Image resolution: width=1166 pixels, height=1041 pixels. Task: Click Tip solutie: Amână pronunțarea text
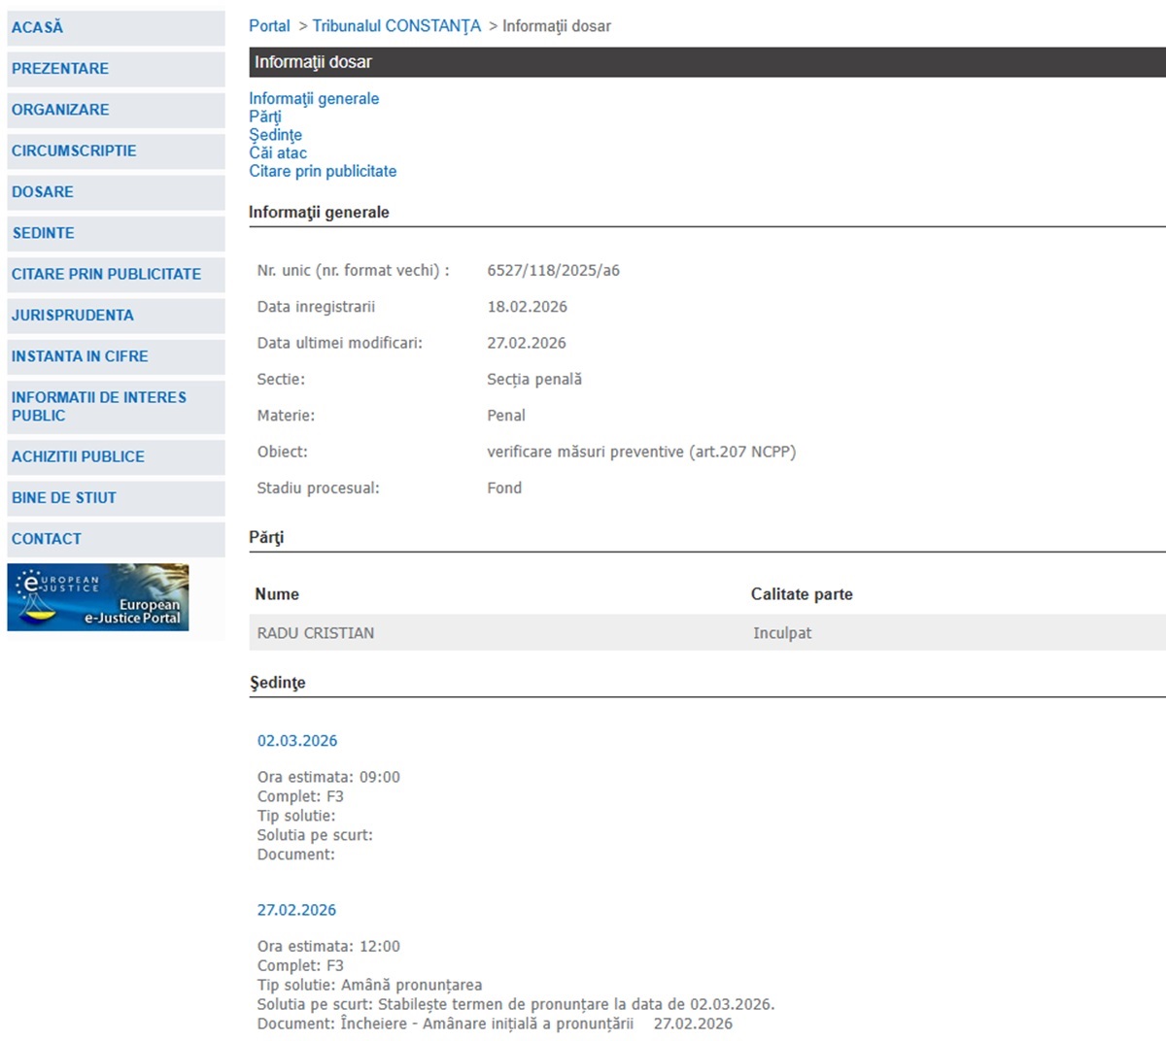click(369, 985)
